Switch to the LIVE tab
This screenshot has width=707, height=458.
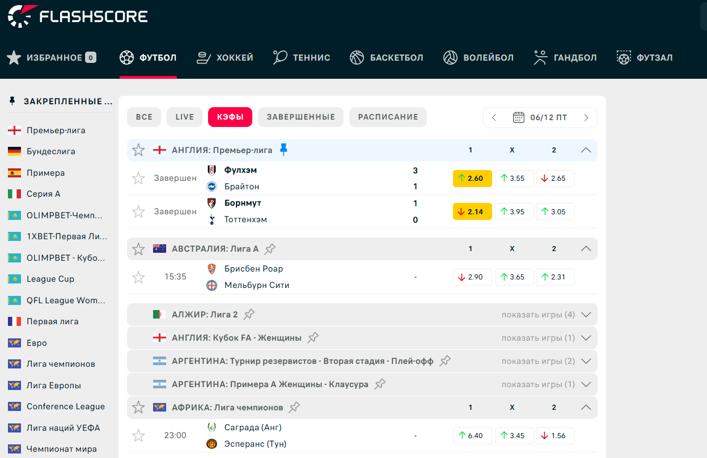click(184, 117)
